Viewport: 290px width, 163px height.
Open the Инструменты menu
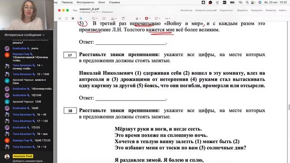85,2
